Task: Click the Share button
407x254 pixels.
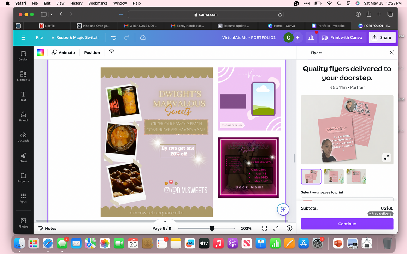Action: 382,37
